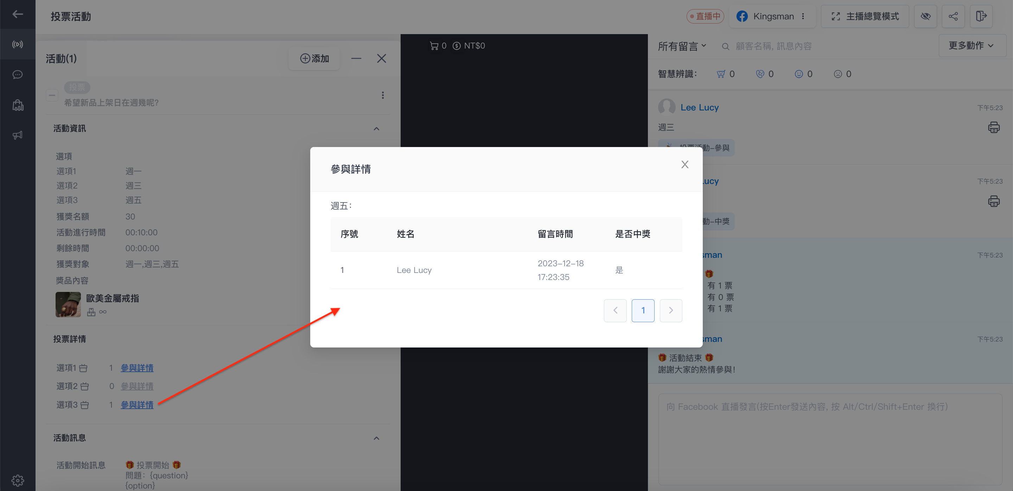Click the 序號 column header

(x=349, y=234)
